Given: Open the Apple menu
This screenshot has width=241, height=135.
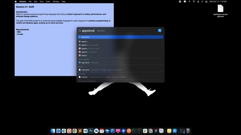Looking at the screenshot, I should tap(16, 1).
